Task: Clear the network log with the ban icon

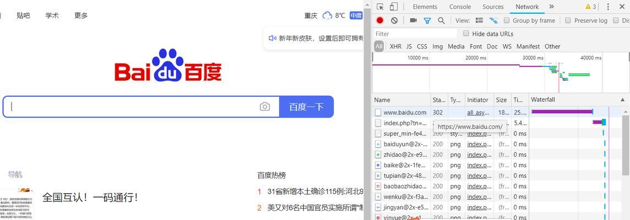Action: point(394,20)
